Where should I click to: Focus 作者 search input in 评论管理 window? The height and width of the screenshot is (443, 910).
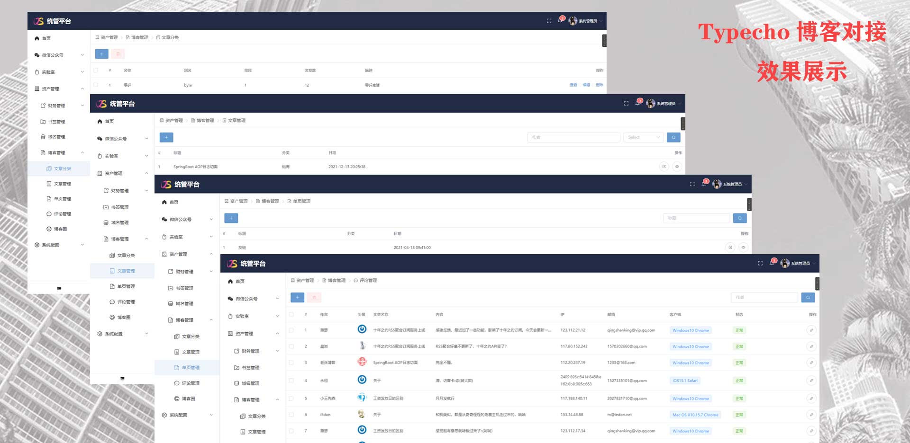click(764, 297)
